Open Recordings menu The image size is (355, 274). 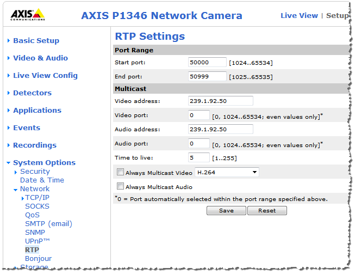click(35, 145)
